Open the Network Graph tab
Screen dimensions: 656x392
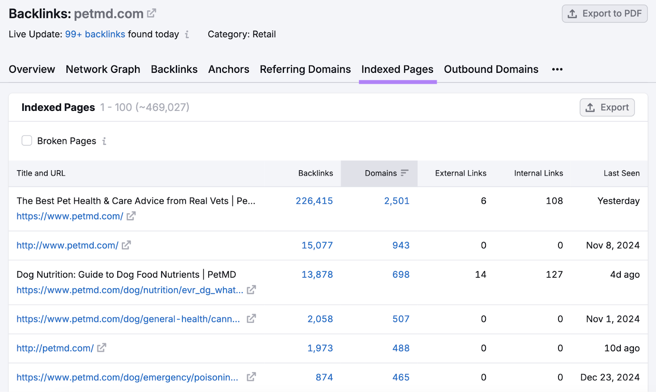click(103, 70)
